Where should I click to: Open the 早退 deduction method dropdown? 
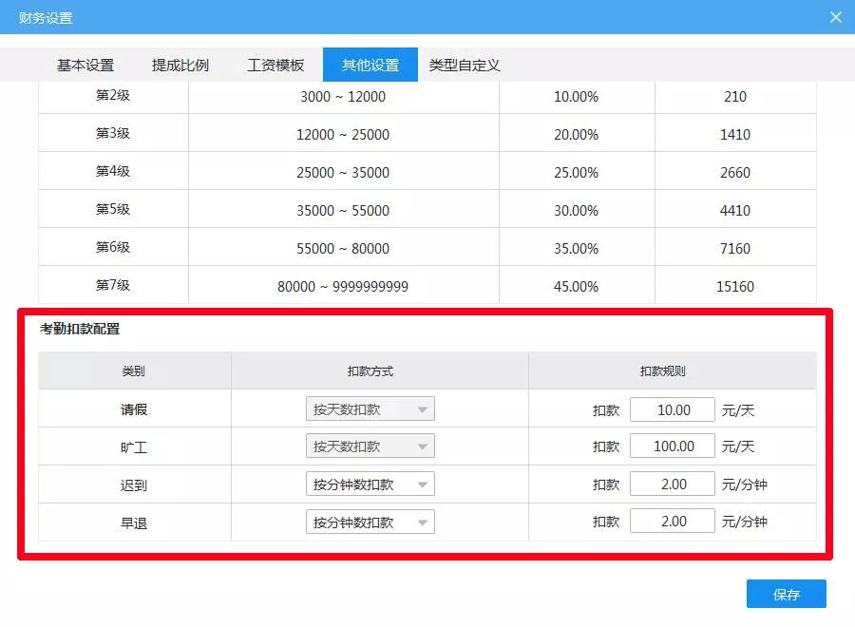click(370, 521)
